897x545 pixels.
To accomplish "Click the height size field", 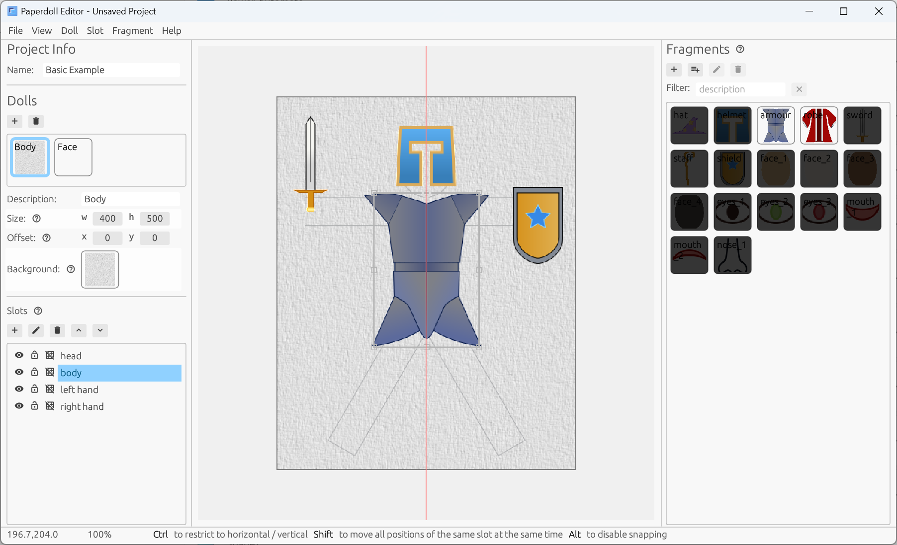I will click(155, 219).
